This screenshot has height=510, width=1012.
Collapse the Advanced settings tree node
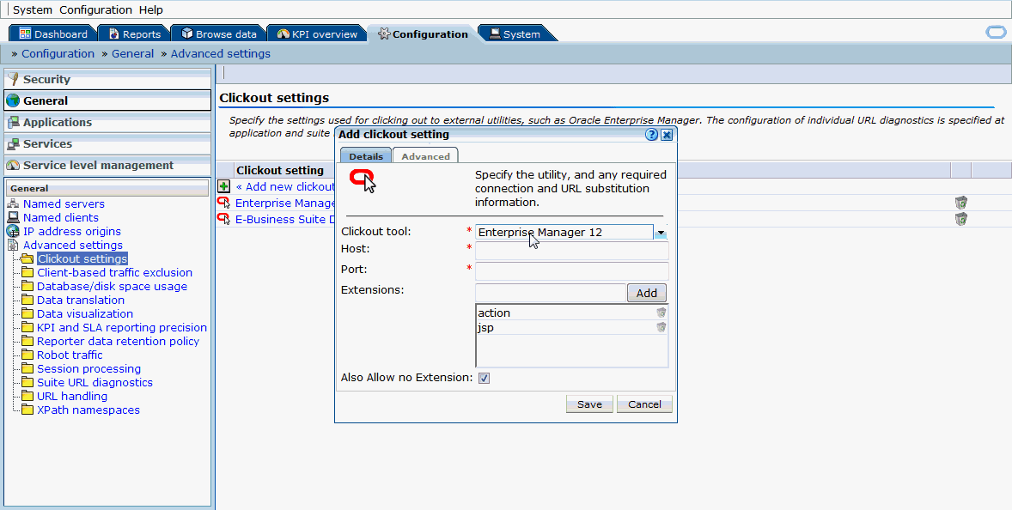tap(73, 245)
